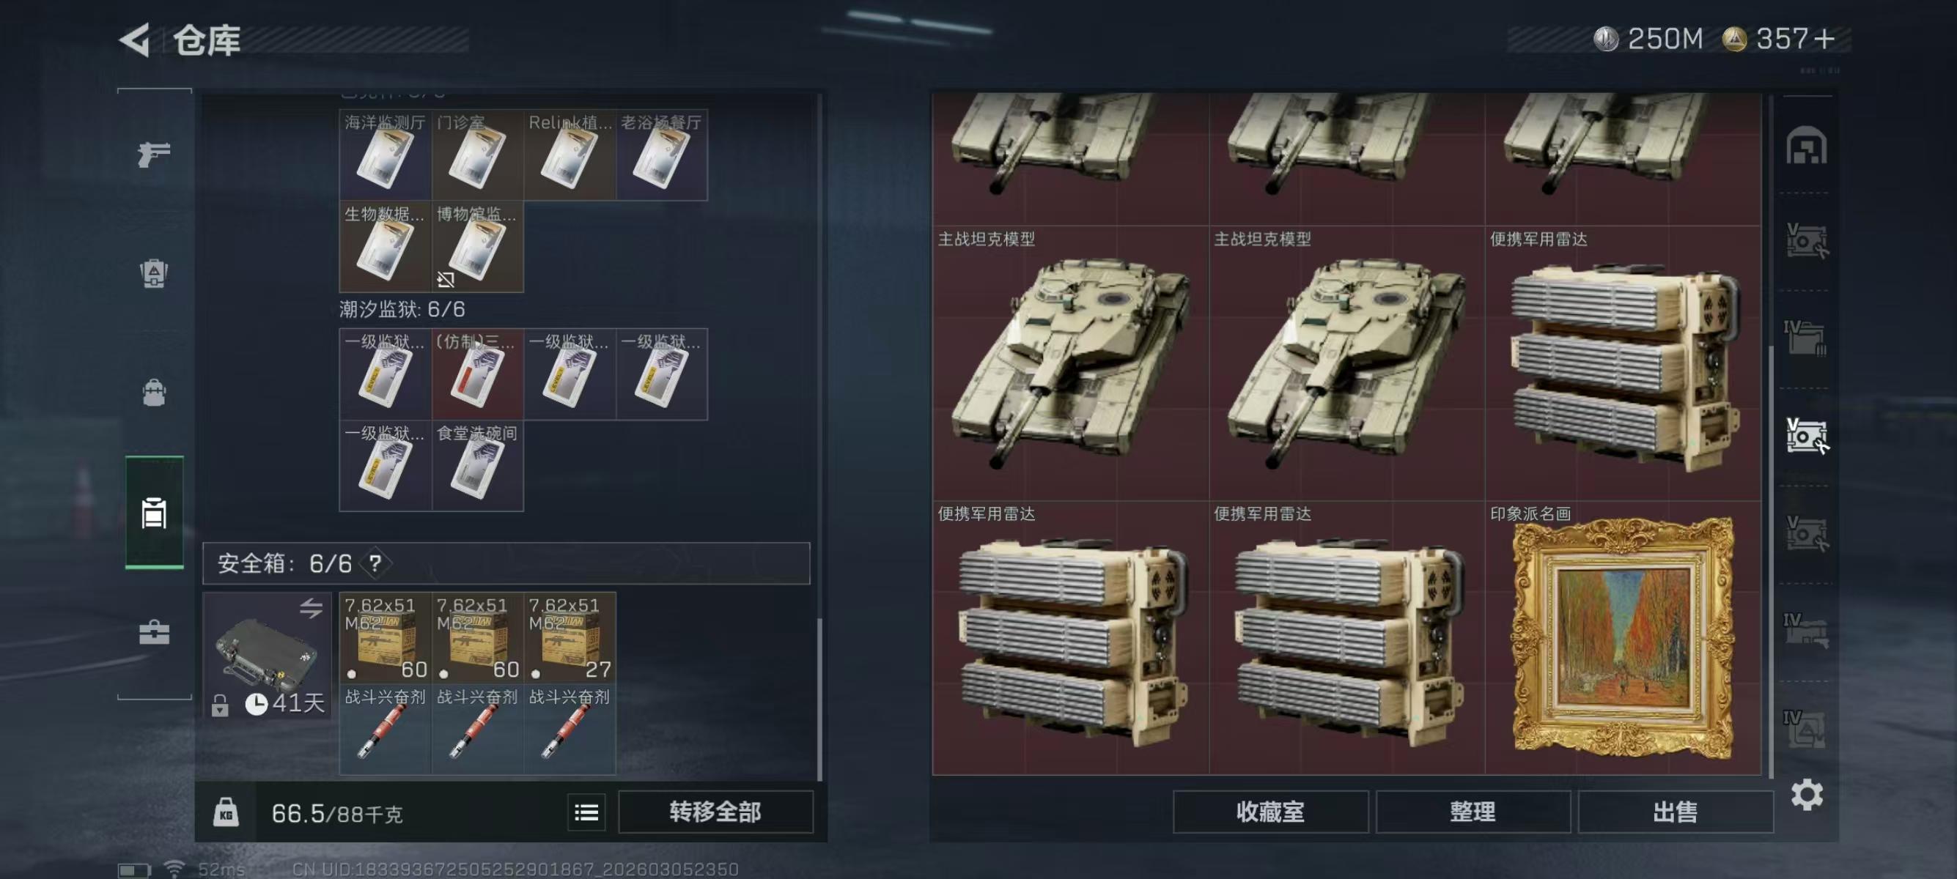
Task: Open the toolbox category icon in sidebar
Action: point(154,631)
